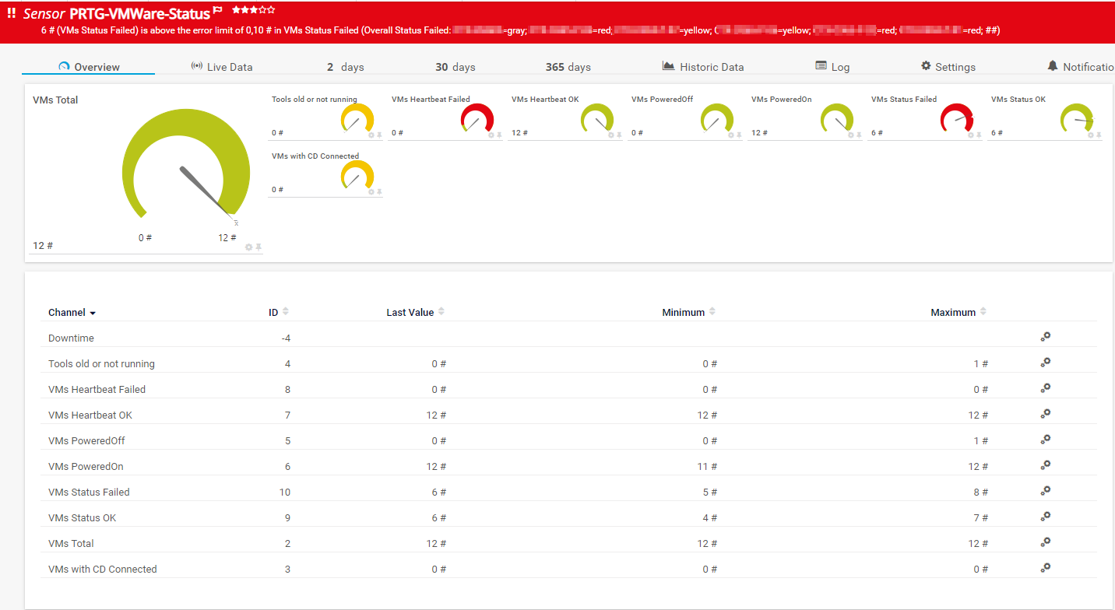Open channel settings gear for VMs Status Failed row
Viewport: 1115px width, 610px height.
pyautogui.click(x=1045, y=490)
